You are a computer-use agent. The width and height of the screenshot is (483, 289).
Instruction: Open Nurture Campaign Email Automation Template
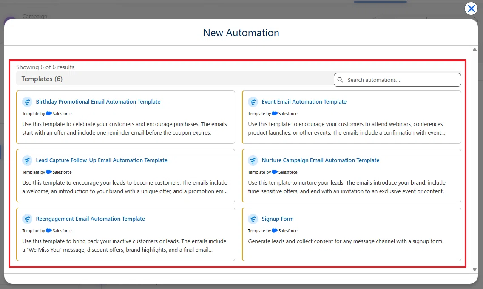point(320,160)
